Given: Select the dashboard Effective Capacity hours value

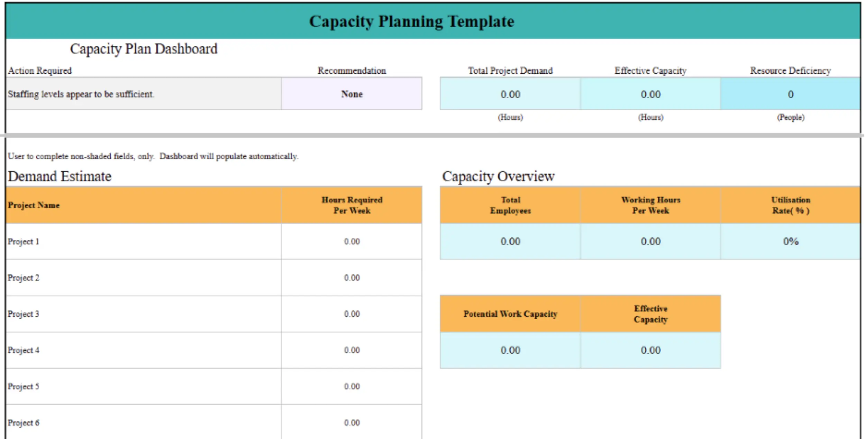Looking at the screenshot, I should pyautogui.click(x=650, y=94).
